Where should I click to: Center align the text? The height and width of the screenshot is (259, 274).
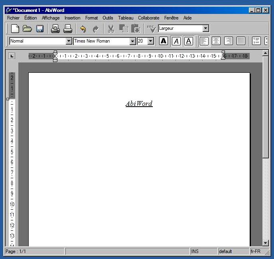coord(216,41)
